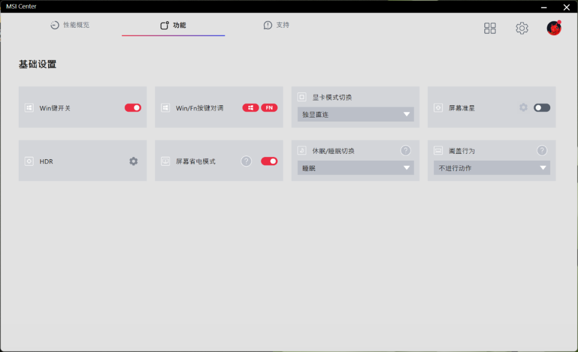This screenshot has width=578, height=352.
Task: Switch to the 性能概览 tab
Action: coord(70,25)
